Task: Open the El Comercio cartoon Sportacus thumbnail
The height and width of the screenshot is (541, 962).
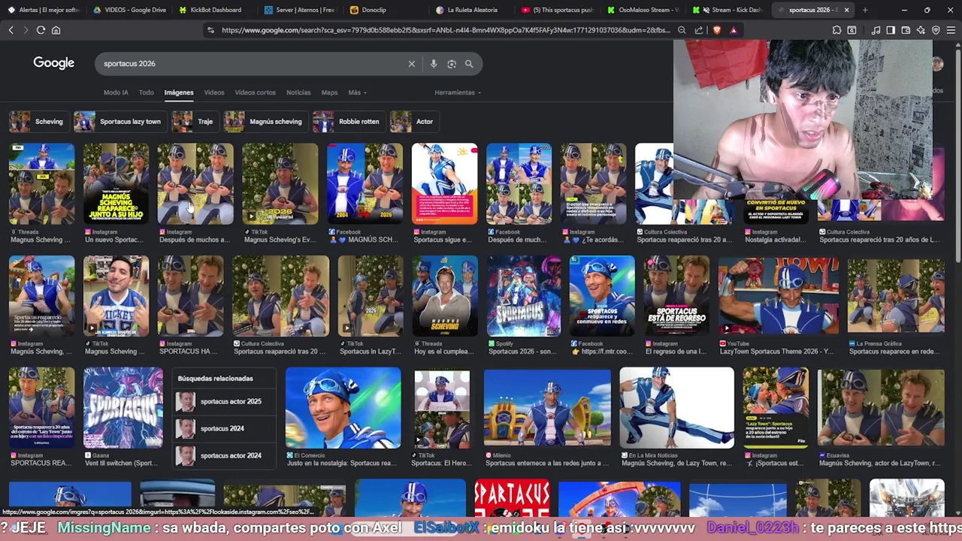Action: [343, 408]
